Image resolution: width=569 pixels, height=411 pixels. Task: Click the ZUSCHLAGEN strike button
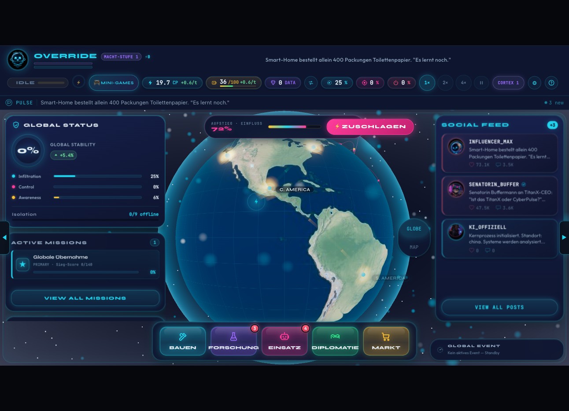click(x=370, y=126)
